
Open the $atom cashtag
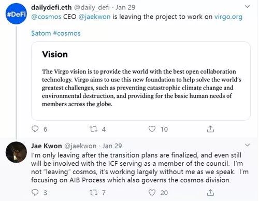[41, 33]
